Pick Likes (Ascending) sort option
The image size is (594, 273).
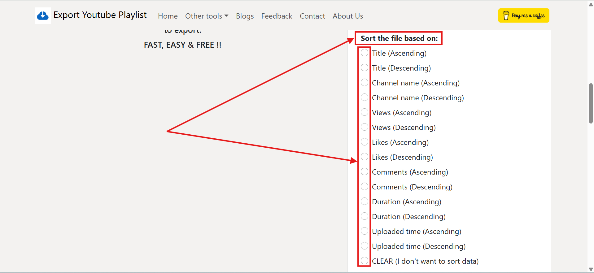pyautogui.click(x=365, y=142)
